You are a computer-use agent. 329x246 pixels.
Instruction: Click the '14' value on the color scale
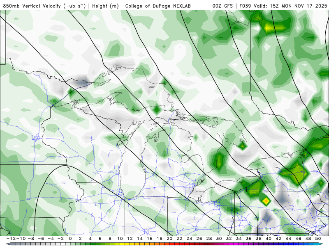pyautogui.click(x=140, y=239)
